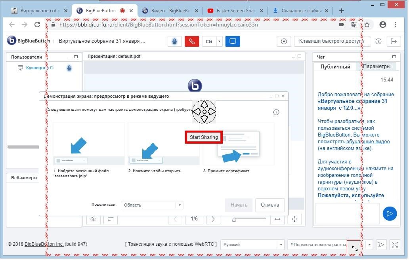Click the presenter screen icon beside Кузнецова

(20, 68)
